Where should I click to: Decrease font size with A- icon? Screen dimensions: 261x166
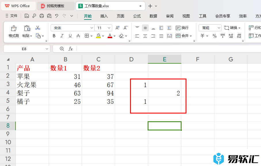point(126,28)
